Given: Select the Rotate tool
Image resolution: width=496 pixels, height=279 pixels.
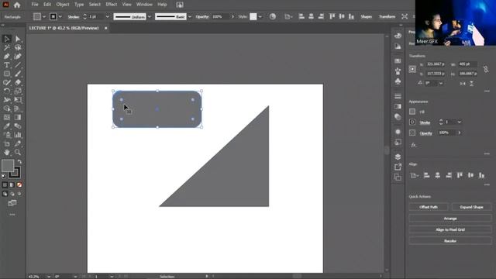Looking at the screenshot, I should coord(7,91).
